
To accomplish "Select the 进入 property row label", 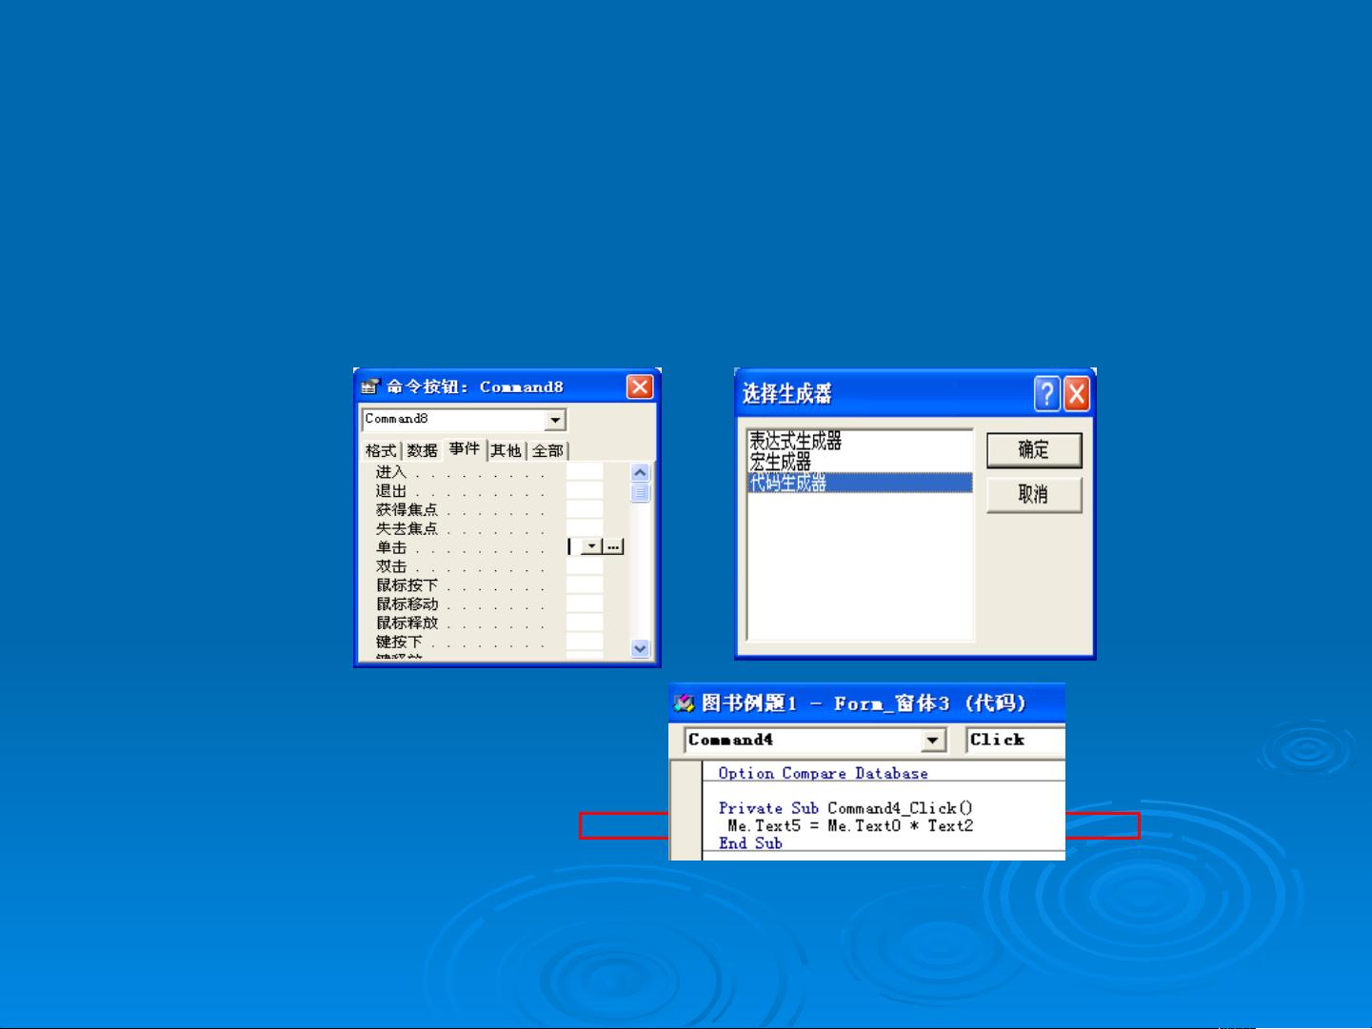I will pyautogui.click(x=390, y=472).
